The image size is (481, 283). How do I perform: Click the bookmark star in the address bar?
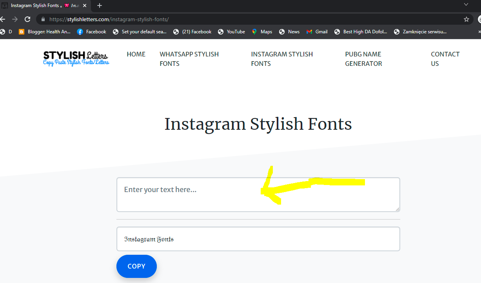466,19
